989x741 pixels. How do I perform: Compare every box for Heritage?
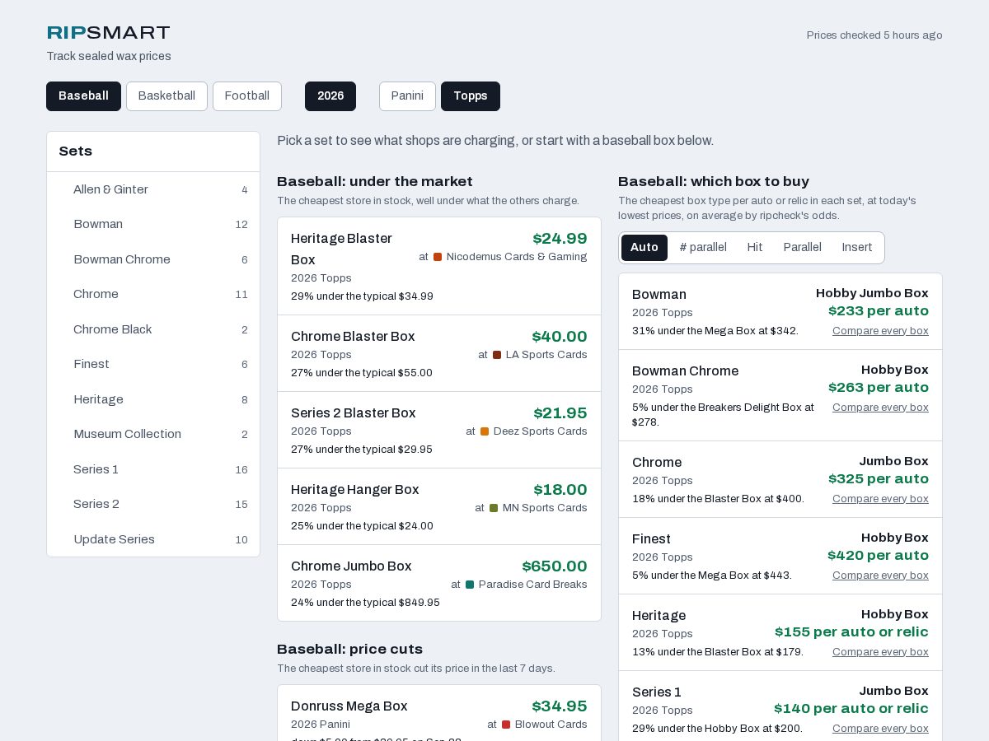(880, 652)
